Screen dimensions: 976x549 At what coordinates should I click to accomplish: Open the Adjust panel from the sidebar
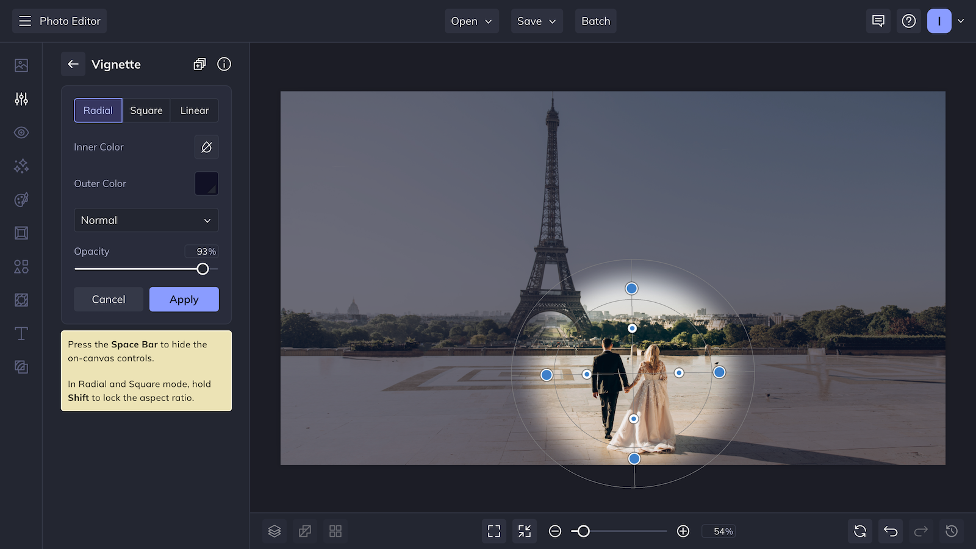coord(21,99)
